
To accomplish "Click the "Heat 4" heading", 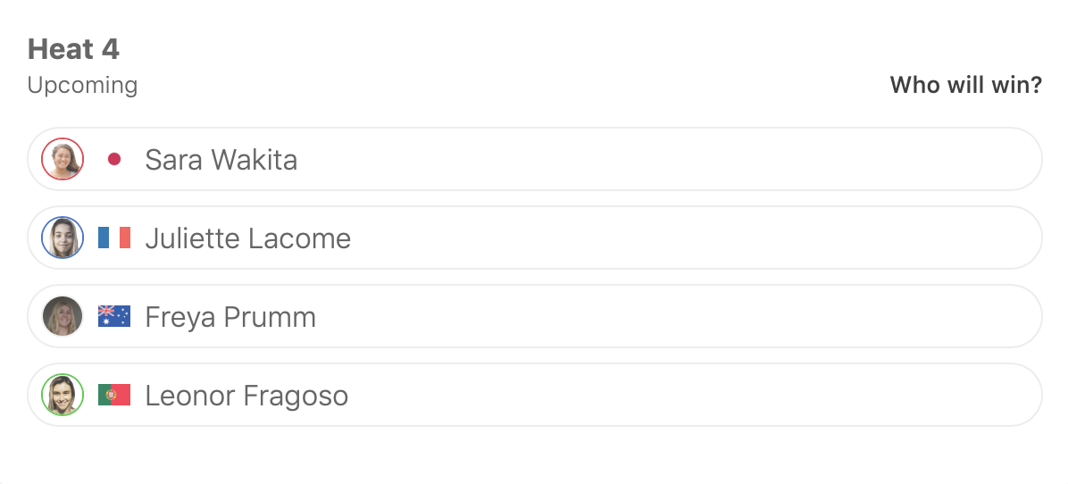I will tap(73, 49).
